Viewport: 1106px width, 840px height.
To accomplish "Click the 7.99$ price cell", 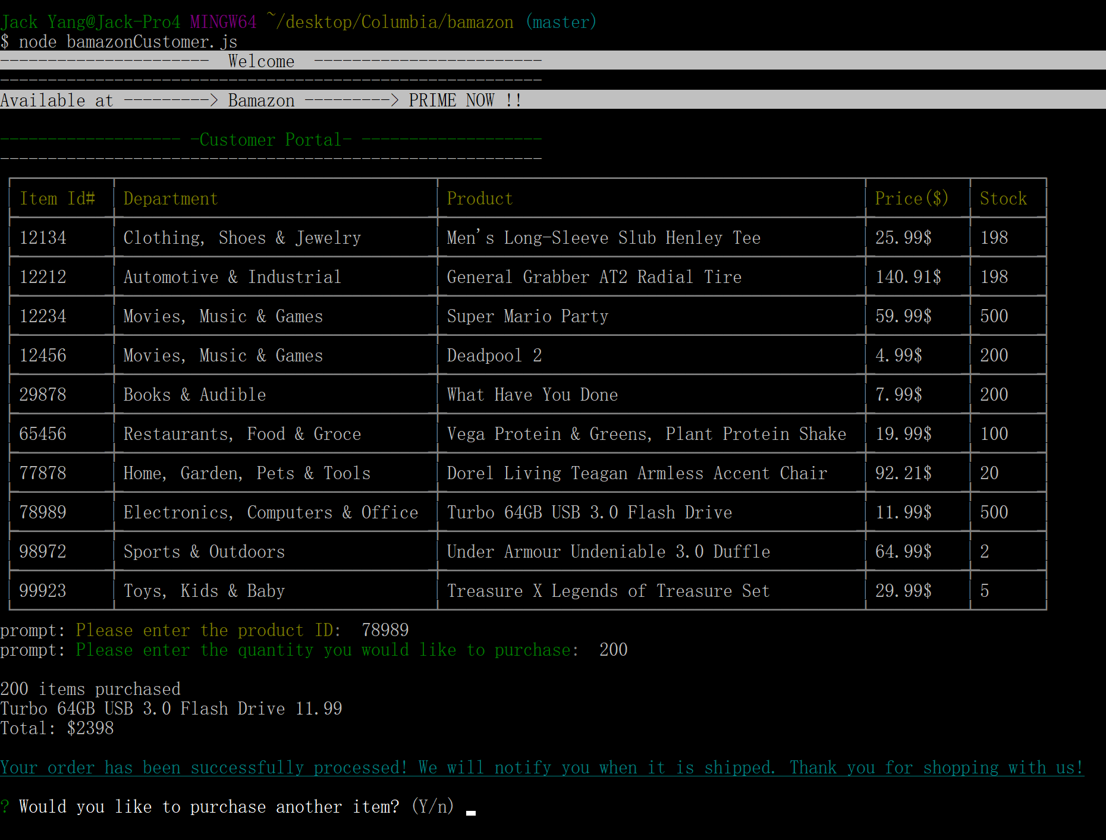I will pyautogui.click(x=898, y=395).
